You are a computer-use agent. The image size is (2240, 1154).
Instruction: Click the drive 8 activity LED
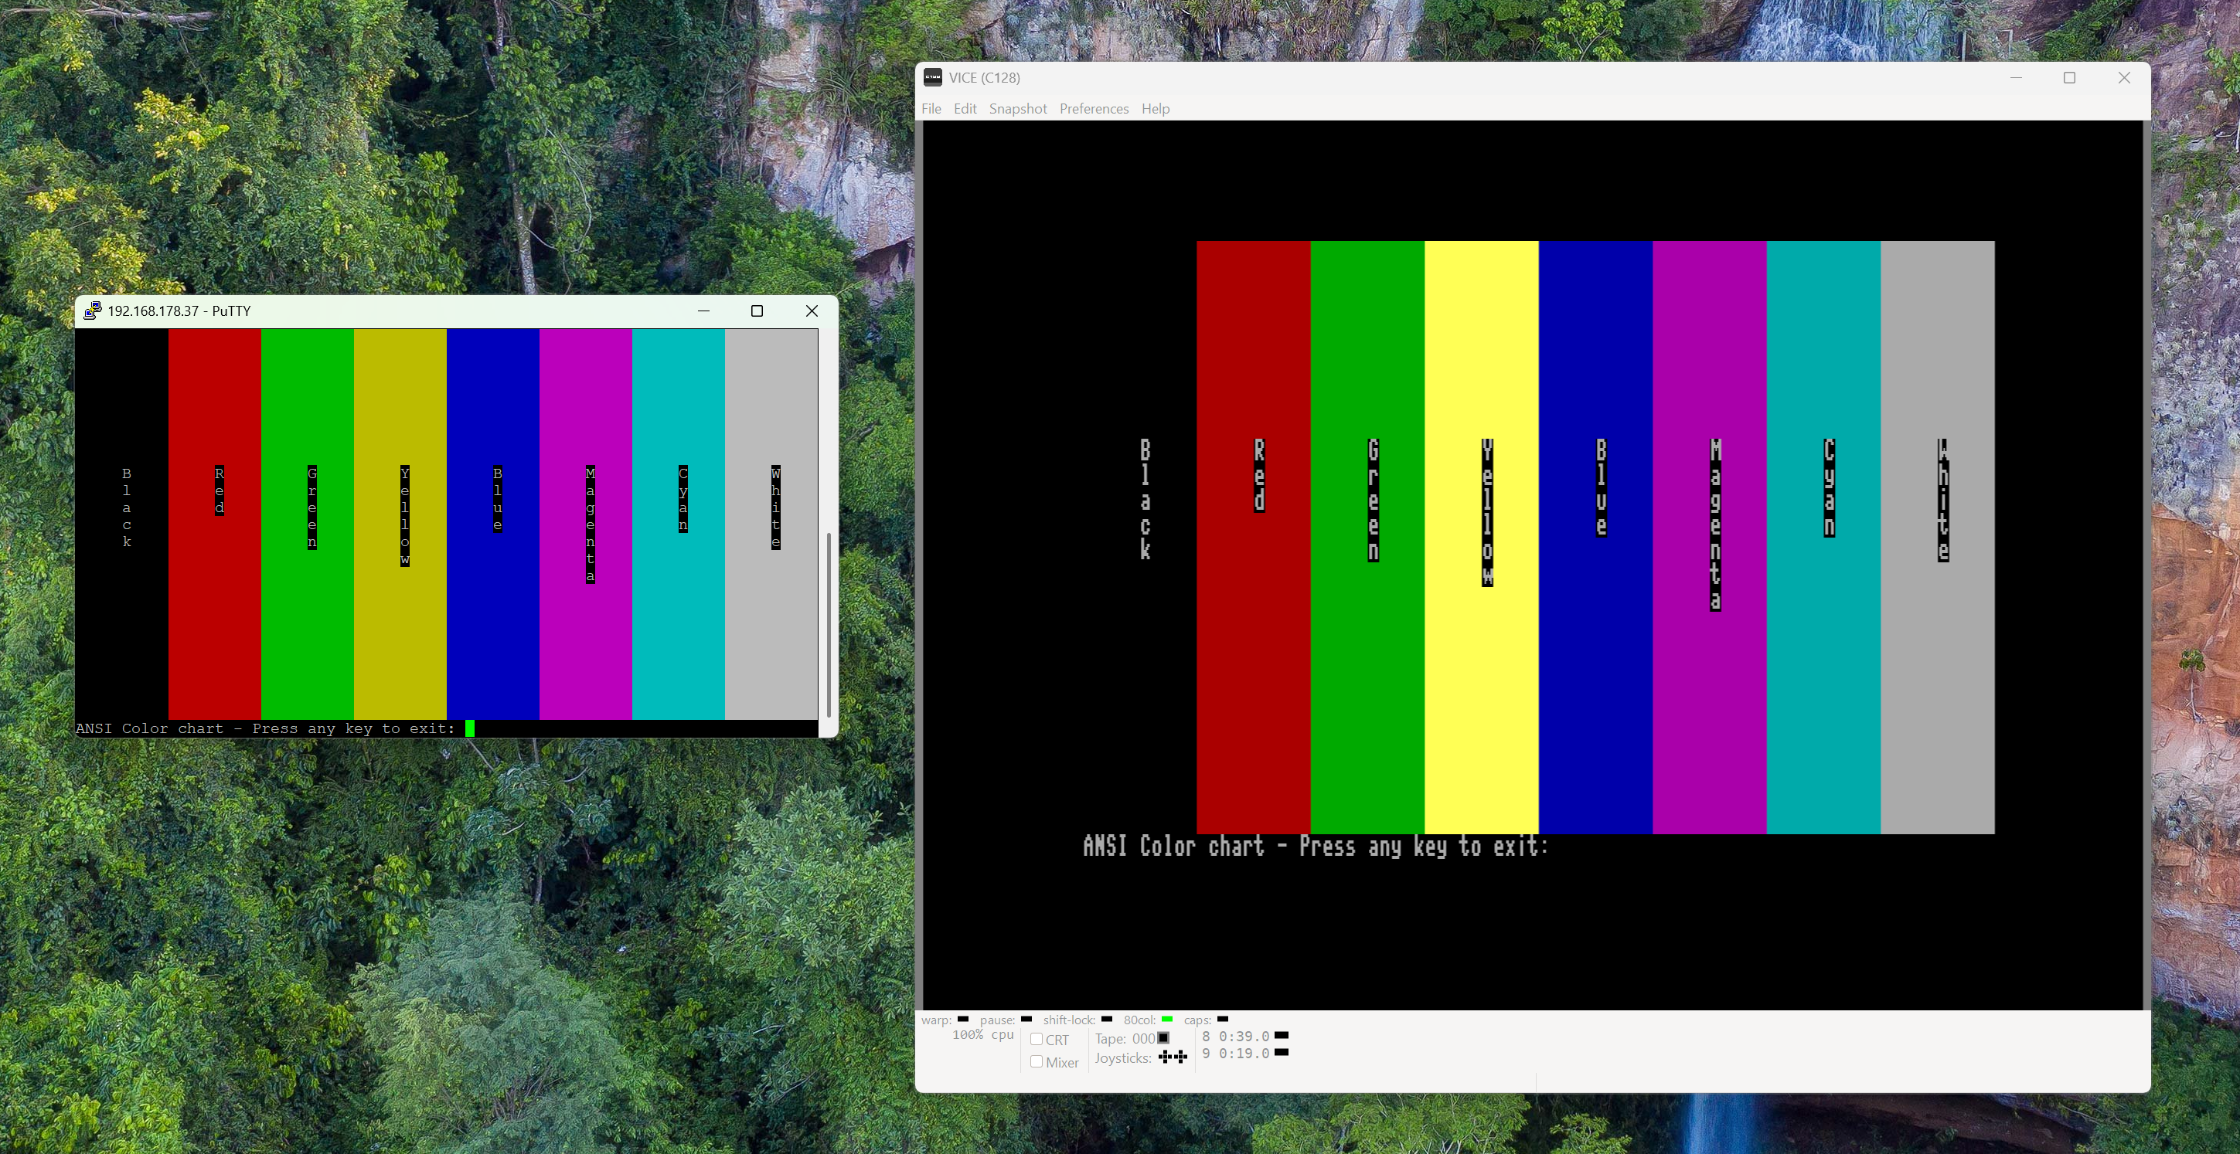point(1281,1035)
